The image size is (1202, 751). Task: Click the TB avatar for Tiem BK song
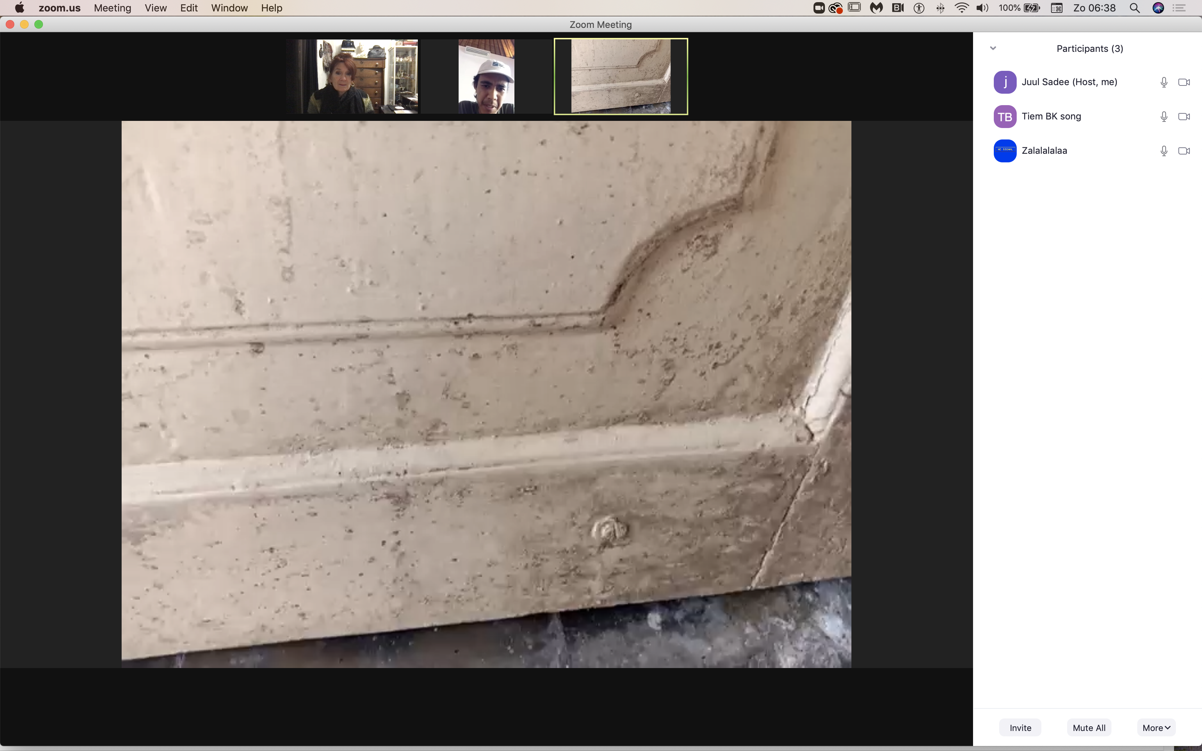[1004, 116]
